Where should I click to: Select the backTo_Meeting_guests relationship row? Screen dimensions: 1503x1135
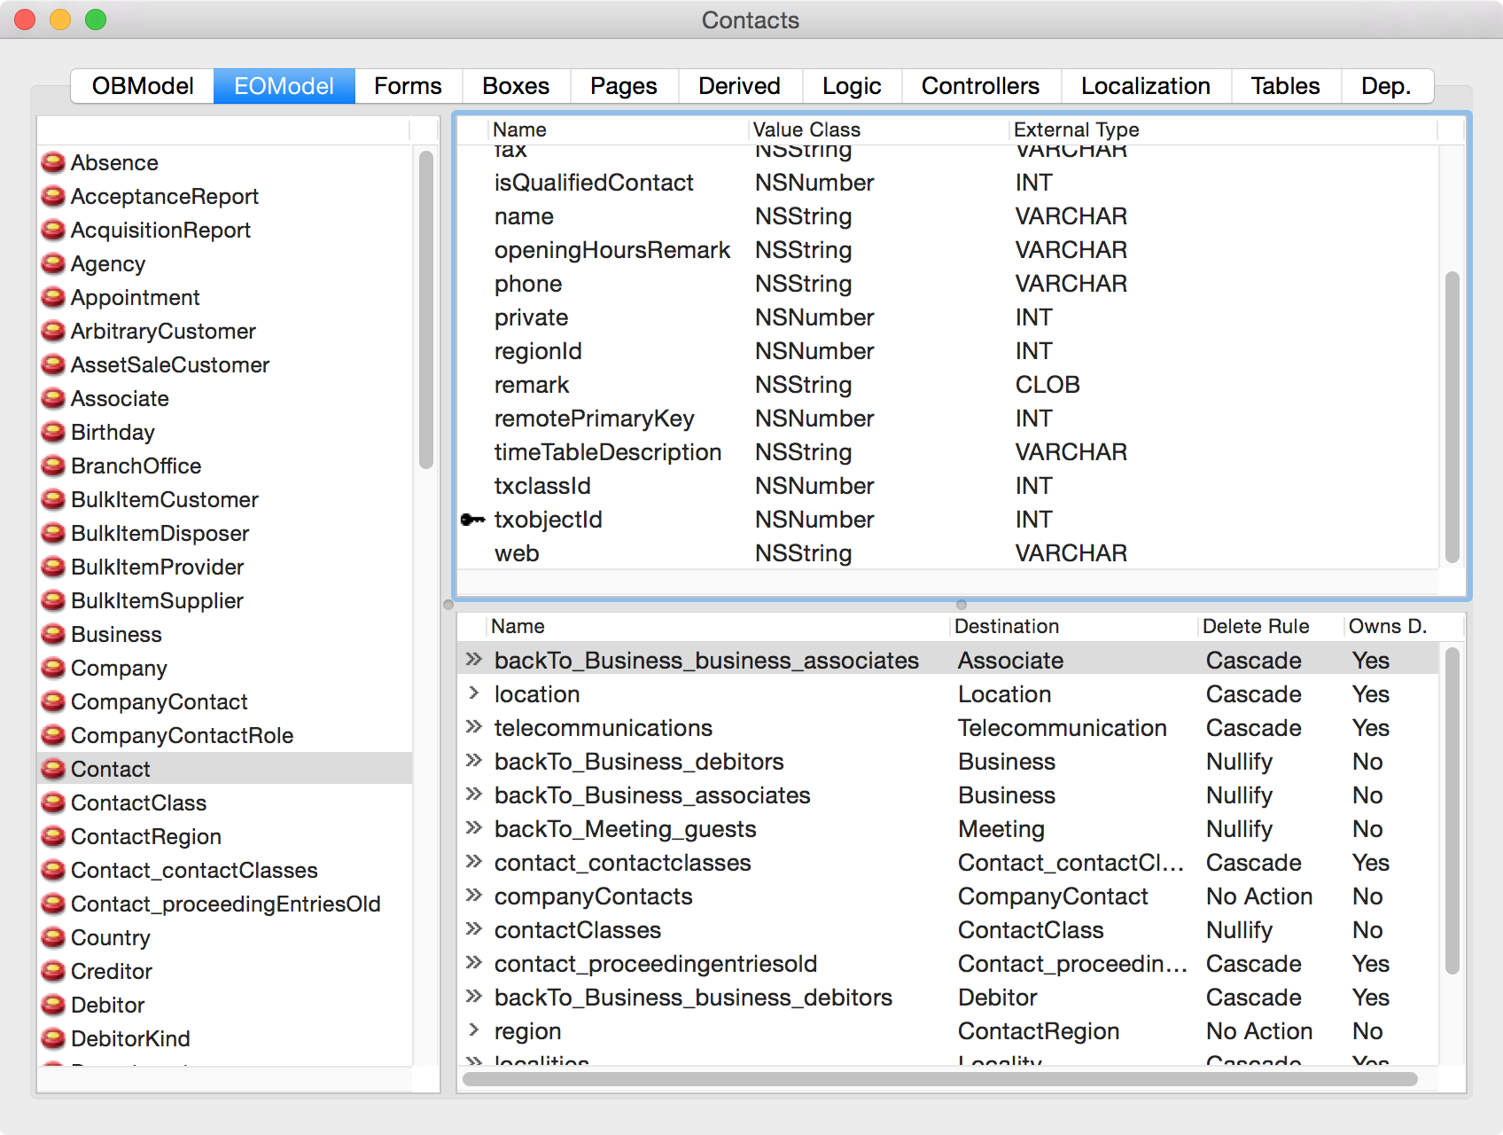(x=625, y=829)
